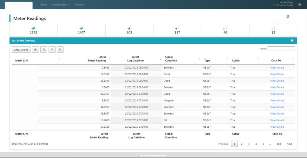This screenshot has height=158, width=307.
Task: Click the full signal bars icon above 1572
Action: coord(34,28)
